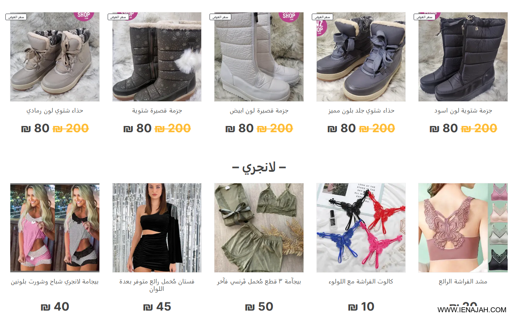Click the 'جزمة قصيرة شتوية' product title
This screenshot has height=318, width=513.
157,111
